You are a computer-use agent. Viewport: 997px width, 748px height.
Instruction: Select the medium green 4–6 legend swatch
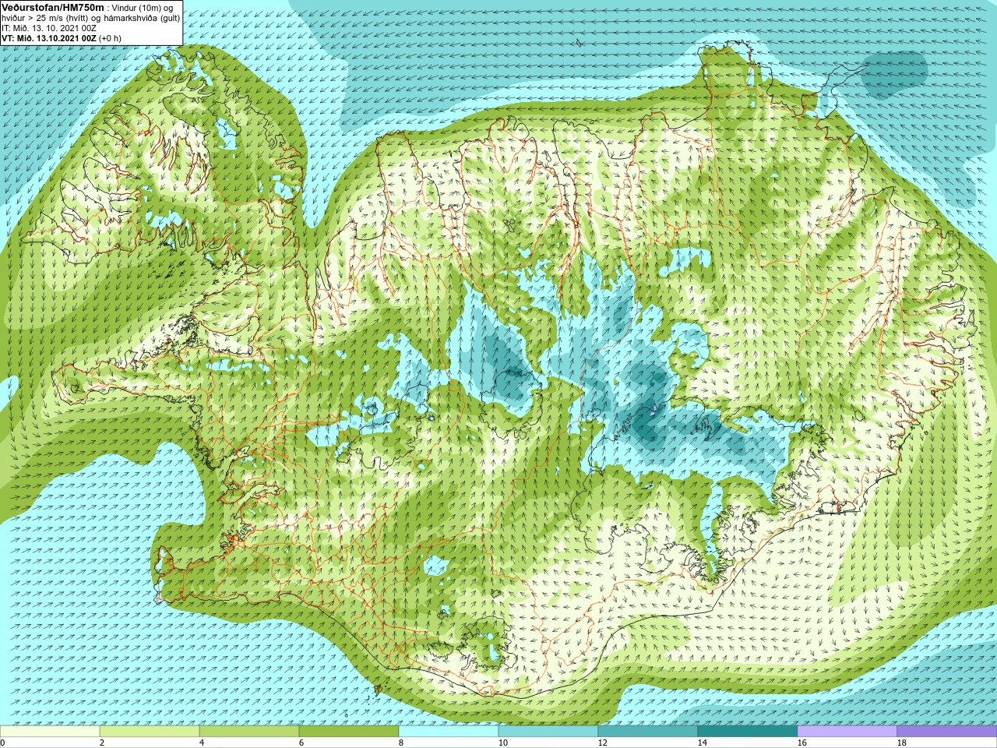[x=249, y=732]
